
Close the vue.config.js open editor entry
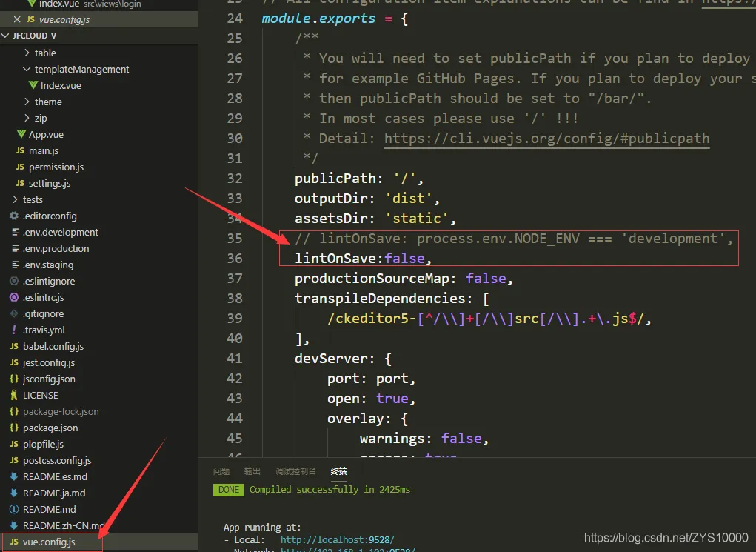click(x=17, y=19)
